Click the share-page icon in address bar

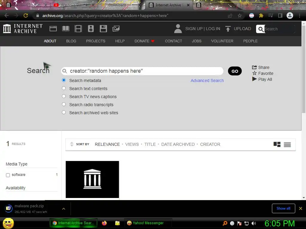(x=230, y=16)
